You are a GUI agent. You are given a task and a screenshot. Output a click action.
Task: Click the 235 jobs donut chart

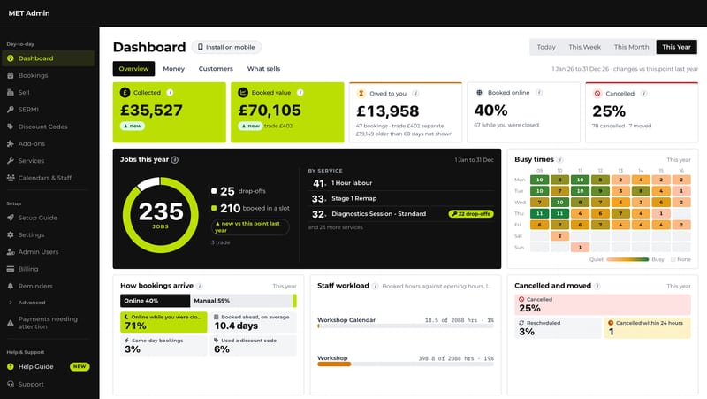[x=161, y=215]
